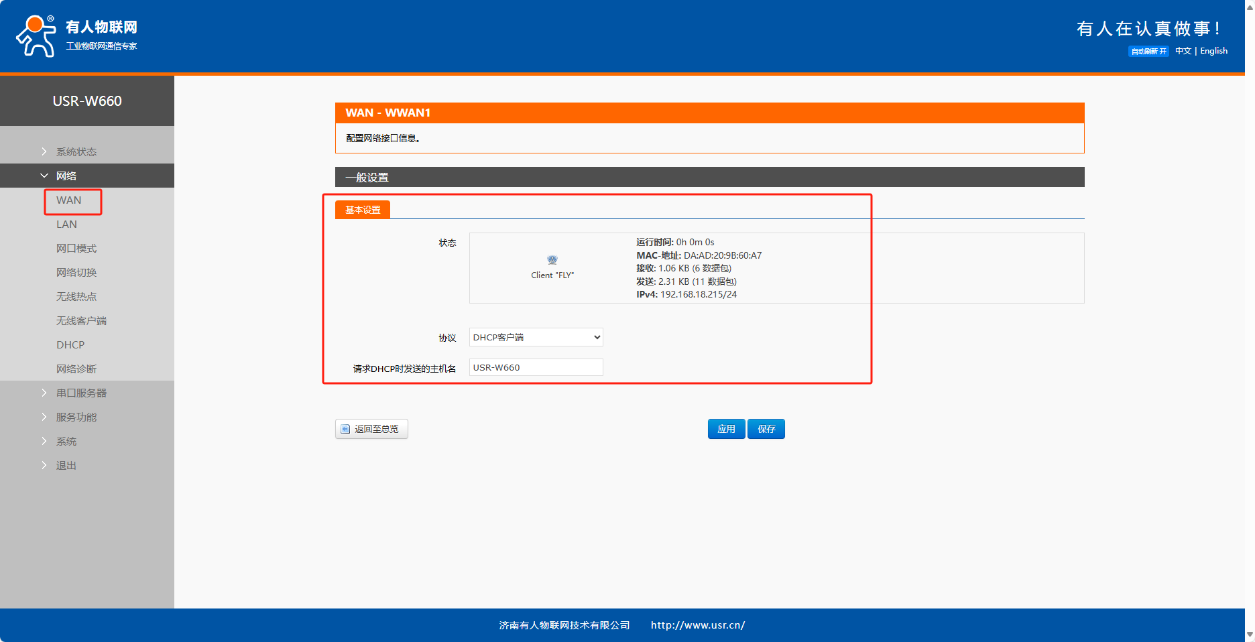Click the Client "FLY" wireless status icon

point(552,260)
